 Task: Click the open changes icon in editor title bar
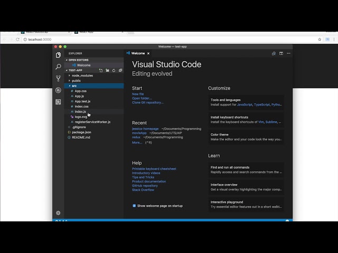point(274,53)
